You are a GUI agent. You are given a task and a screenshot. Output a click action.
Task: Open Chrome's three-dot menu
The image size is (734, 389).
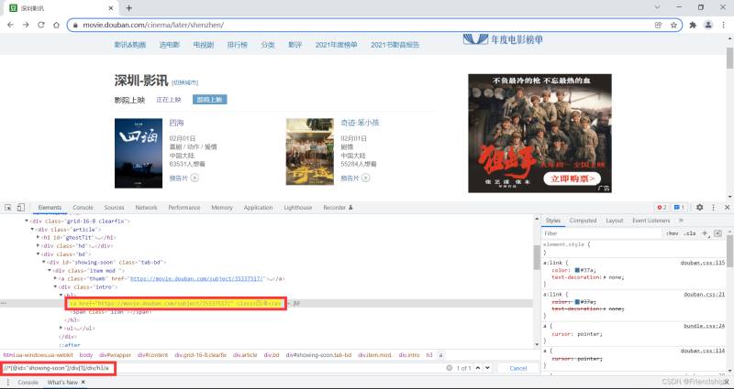tap(724, 26)
